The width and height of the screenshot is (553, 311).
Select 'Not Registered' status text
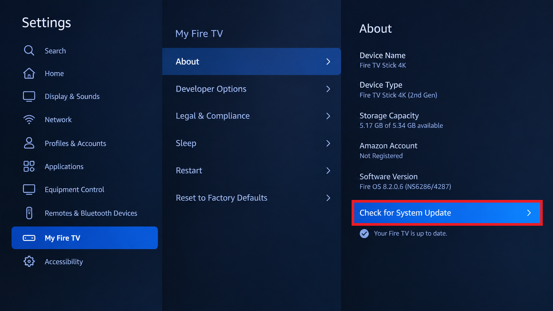tap(381, 156)
